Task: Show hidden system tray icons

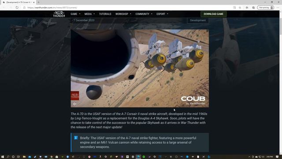Action: pyautogui.click(x=249, y=157)
